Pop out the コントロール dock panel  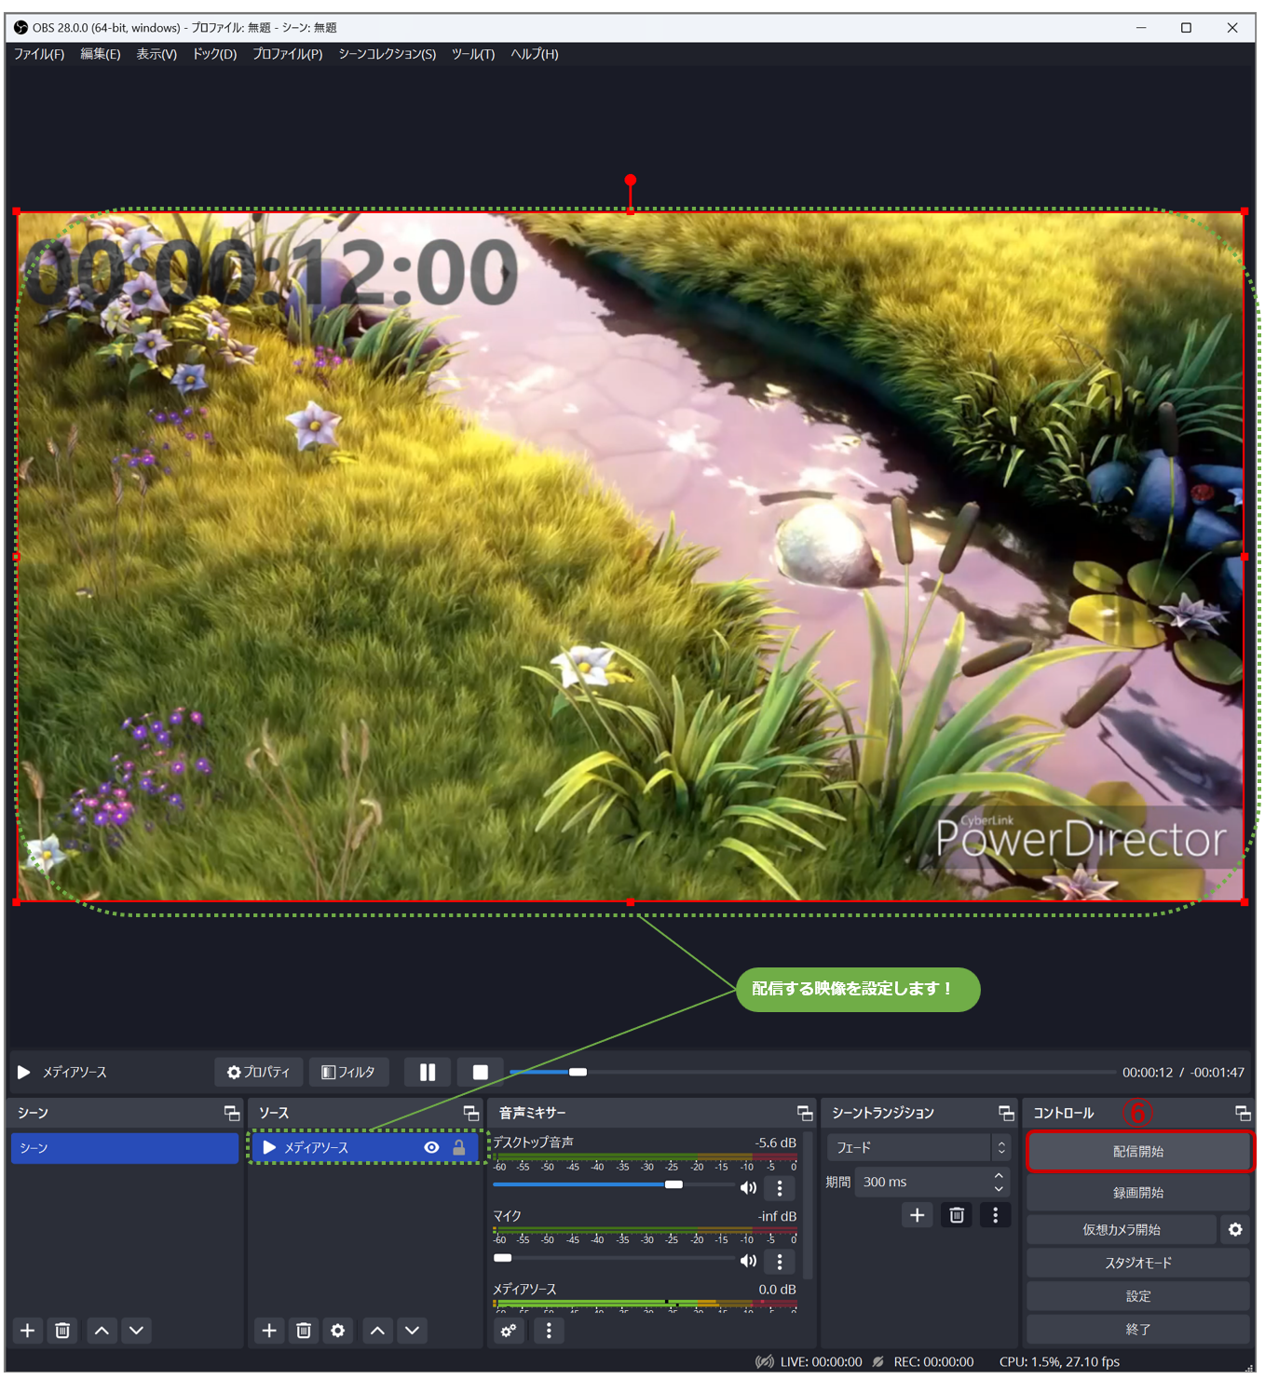(1243, 1113)
